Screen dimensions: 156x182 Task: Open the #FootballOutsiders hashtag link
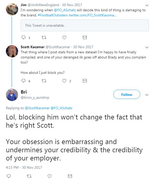53,15
